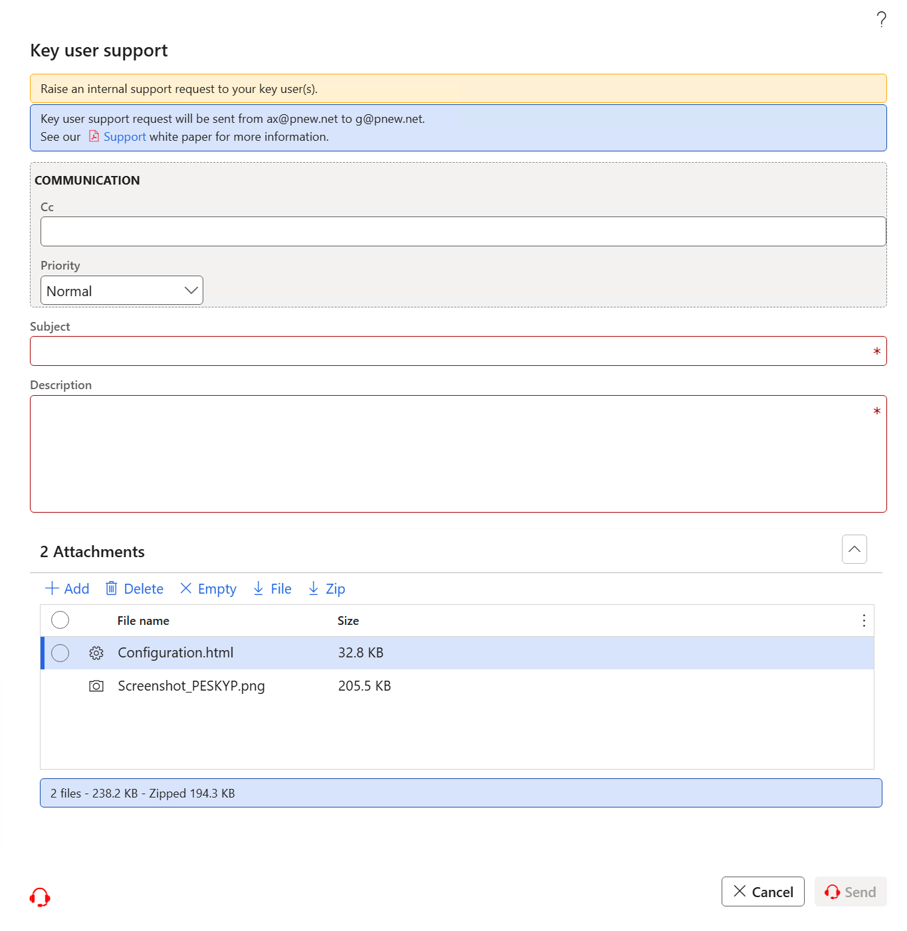
Task: Download attachments as Zip
Action: [x=326, y=589]
